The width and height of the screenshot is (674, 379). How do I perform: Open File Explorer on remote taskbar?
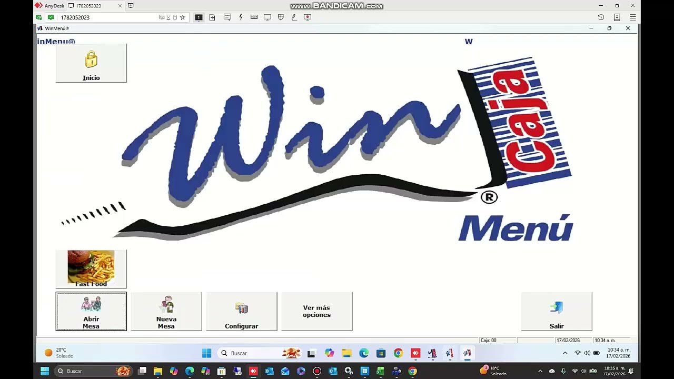tap(346, 353)
